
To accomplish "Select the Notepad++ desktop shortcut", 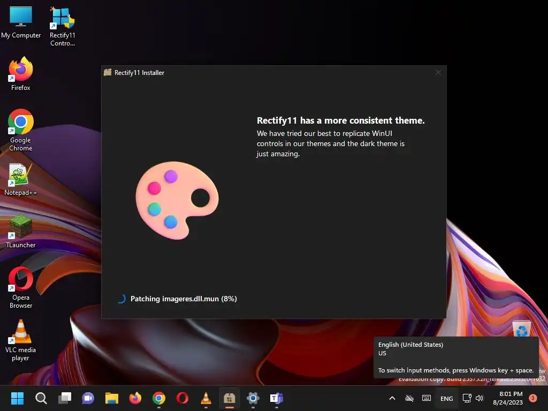I will (21, 179).
